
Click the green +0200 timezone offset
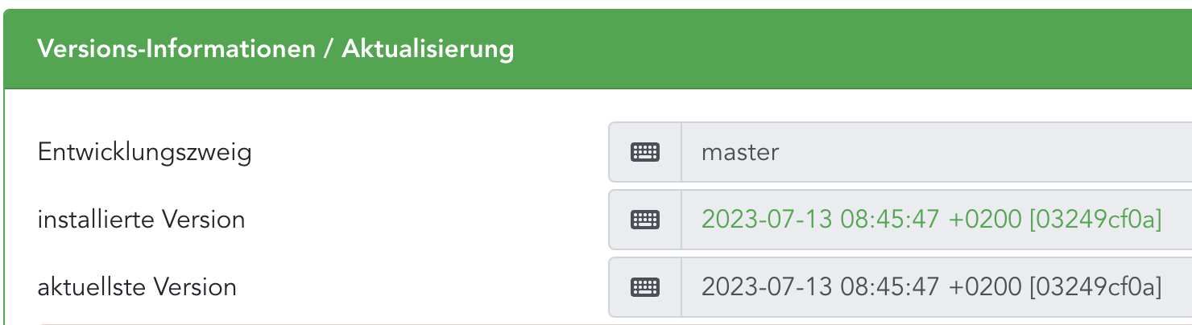click(984, 220)
